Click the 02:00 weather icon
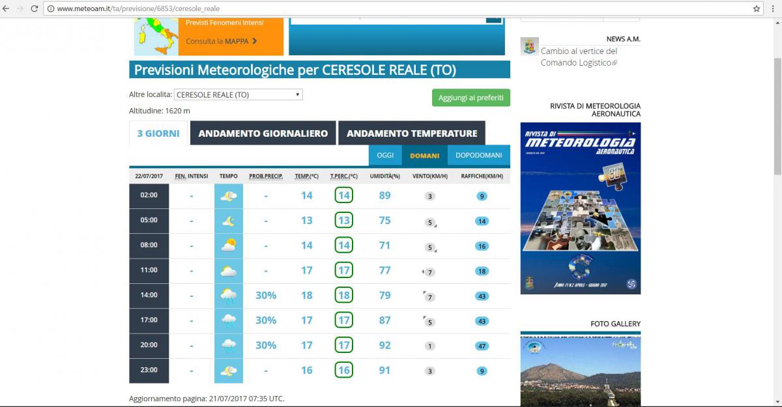This screenshot has height=407, width=782. [x=229, y=195]
